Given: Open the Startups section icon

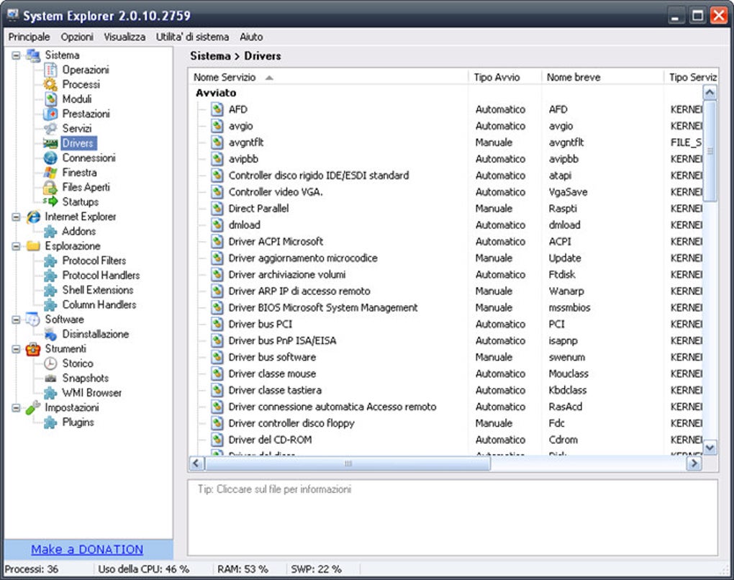Looking at the screenshot, I should point(49,201).
